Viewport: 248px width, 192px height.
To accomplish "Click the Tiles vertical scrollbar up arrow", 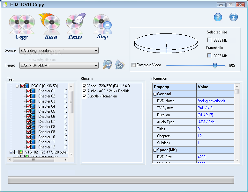I will [71, 86].
